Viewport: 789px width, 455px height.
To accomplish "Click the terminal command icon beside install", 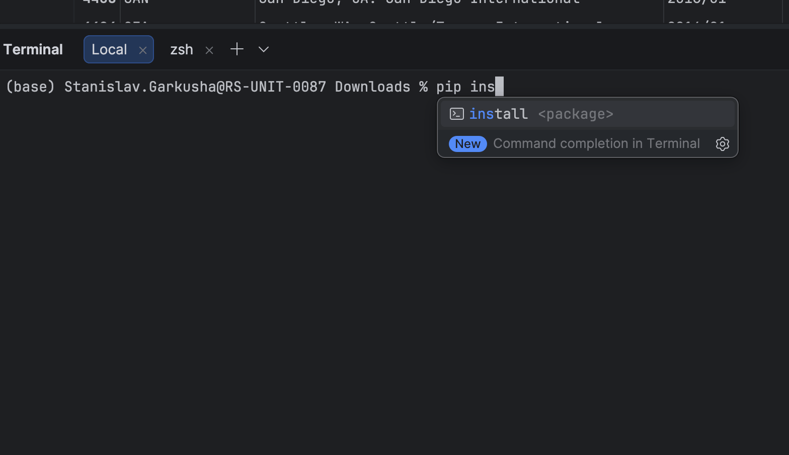I will tap(456, 114).
